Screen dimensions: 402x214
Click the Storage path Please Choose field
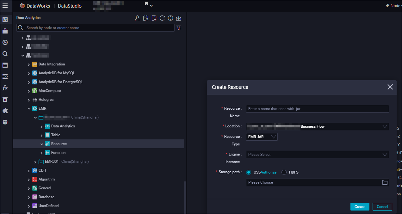pos(317,182)
